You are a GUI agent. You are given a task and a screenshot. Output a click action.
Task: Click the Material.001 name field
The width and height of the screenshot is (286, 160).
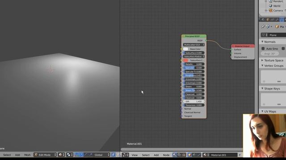[x=223, y=155]
